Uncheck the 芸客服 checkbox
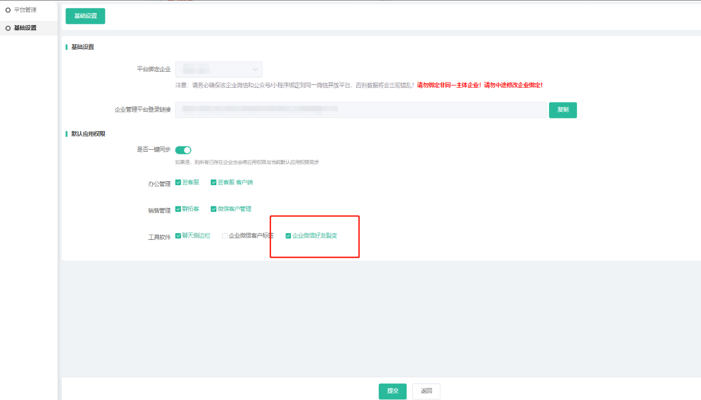The image size is (701, 400). tap(178, 182)
